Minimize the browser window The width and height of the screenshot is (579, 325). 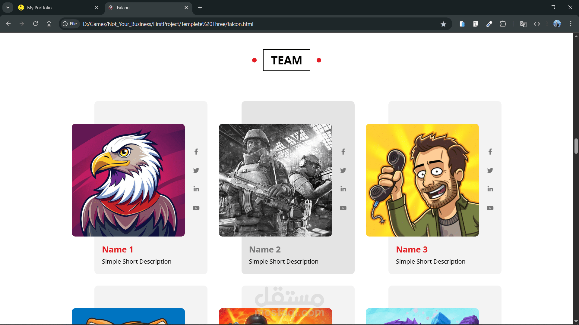[536, 7]
